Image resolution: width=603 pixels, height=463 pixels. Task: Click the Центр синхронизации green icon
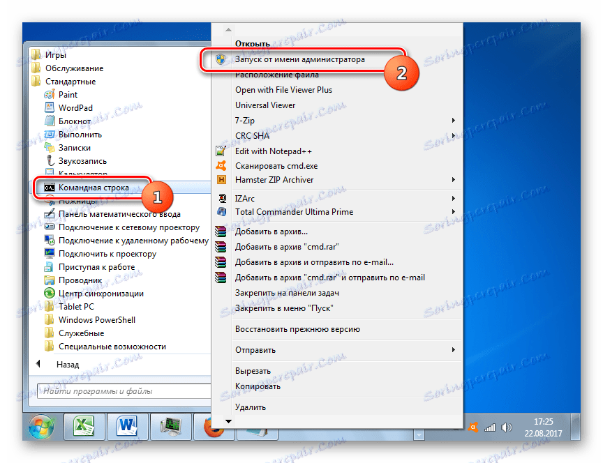click(x=50, y=294)
